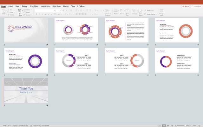
Task: Click the New Slide icon
Action: click(20, 11)
